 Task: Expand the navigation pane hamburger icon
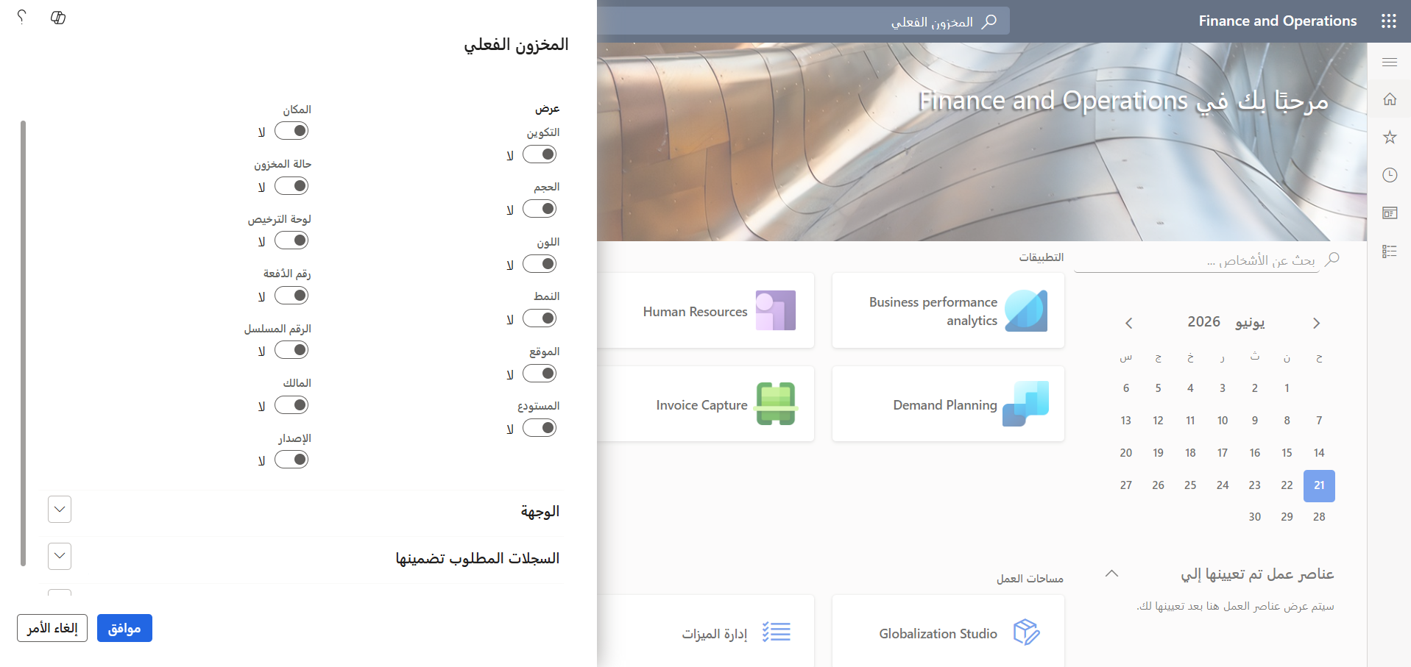click(x=1390, y=62)
